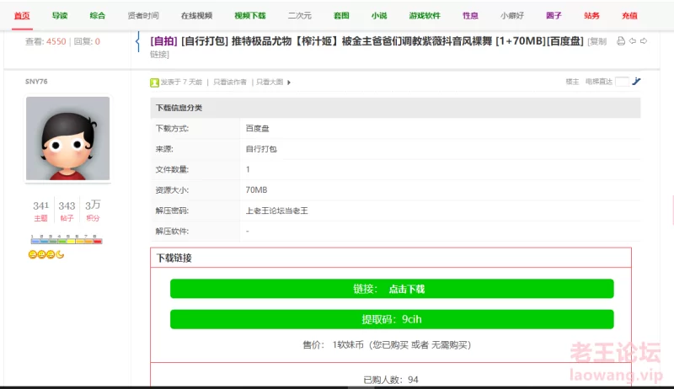Click 发表于 7 天前 timestamp
Viewport: 674px width, 389px height.
[181, 82]
